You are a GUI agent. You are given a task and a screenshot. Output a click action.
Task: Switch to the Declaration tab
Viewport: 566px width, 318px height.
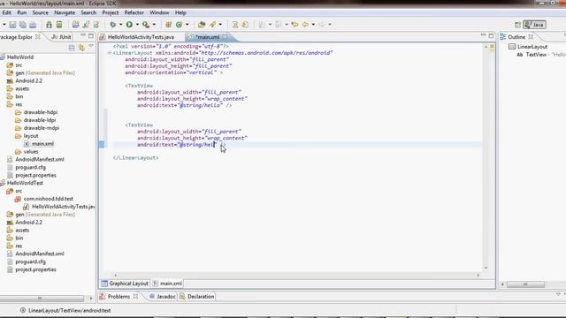[197, 297]
